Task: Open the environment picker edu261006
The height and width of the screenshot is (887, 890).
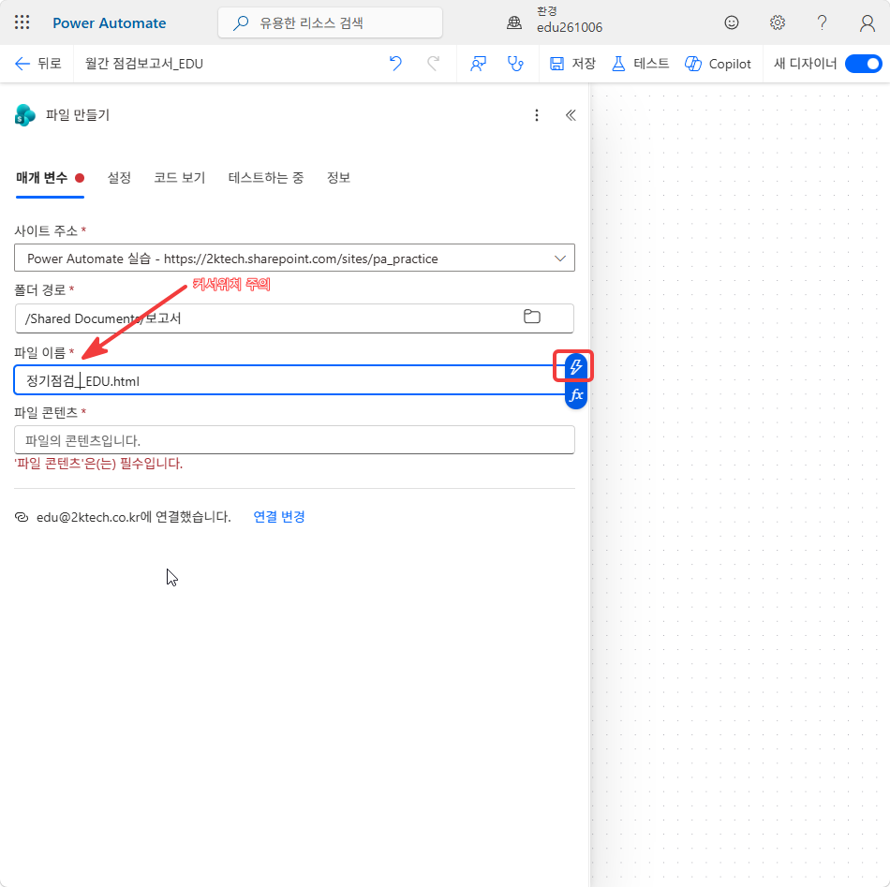Action: click(x=570, y=20)
